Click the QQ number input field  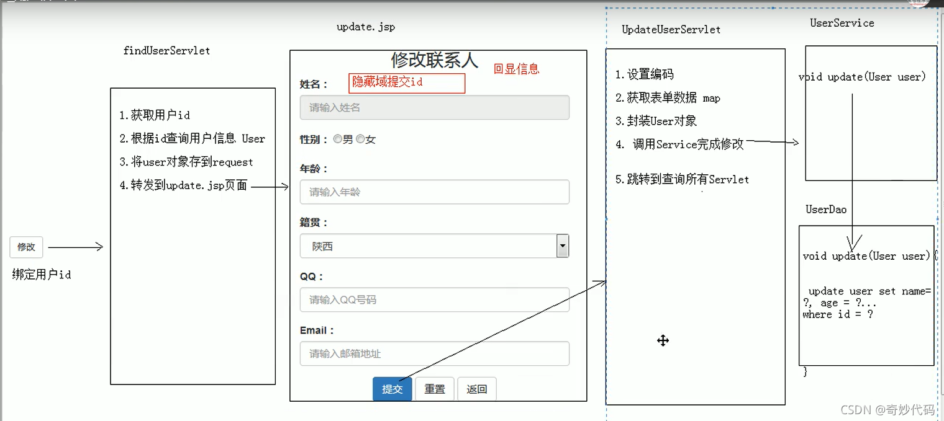click(434, 299)
